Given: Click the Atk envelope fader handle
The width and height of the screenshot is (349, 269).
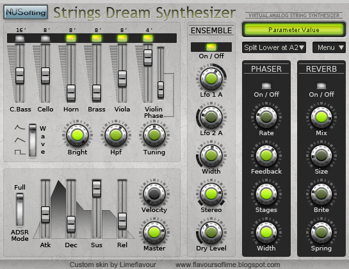Looking at the screenshot, I should [x=45, y=215].
